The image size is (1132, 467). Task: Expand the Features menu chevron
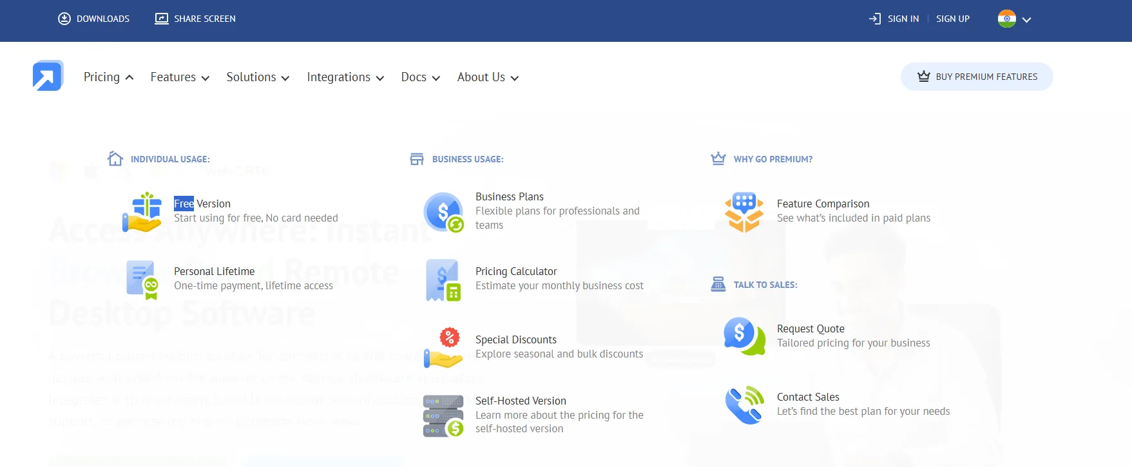tap(206, 78)
